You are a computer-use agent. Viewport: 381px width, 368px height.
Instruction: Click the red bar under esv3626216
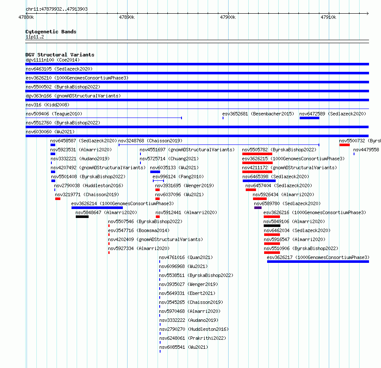[272, 217]
